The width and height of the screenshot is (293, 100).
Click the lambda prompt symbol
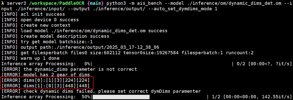point(3,3)
